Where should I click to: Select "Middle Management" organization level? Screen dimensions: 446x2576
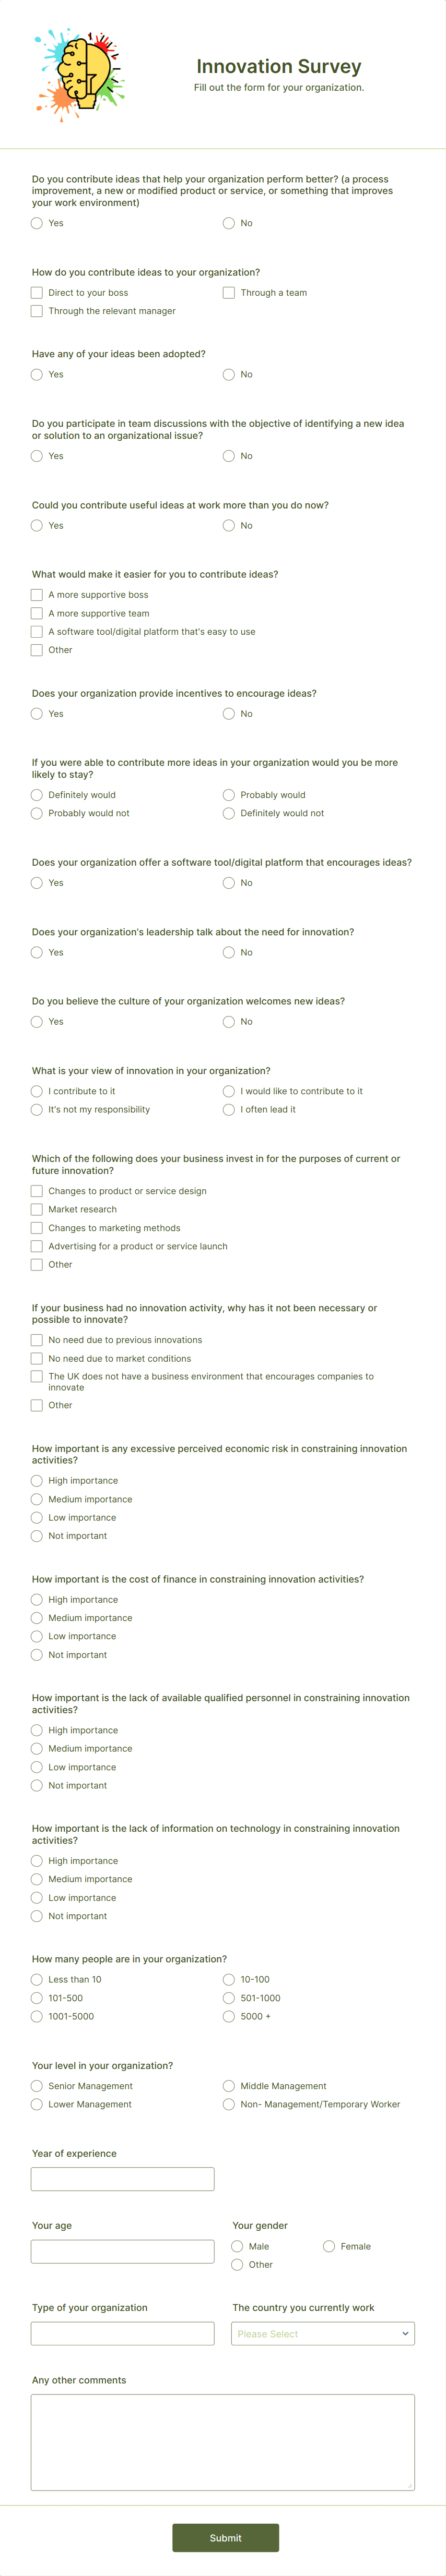coord(228,2085)
